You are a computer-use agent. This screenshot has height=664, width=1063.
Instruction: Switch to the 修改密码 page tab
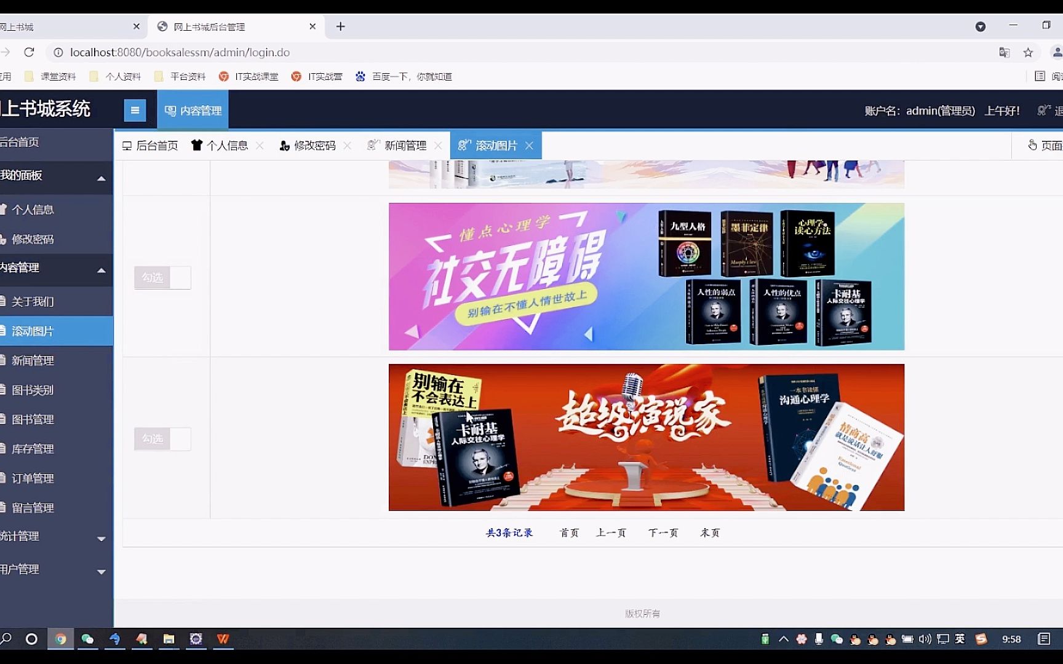tap(308, 146)
